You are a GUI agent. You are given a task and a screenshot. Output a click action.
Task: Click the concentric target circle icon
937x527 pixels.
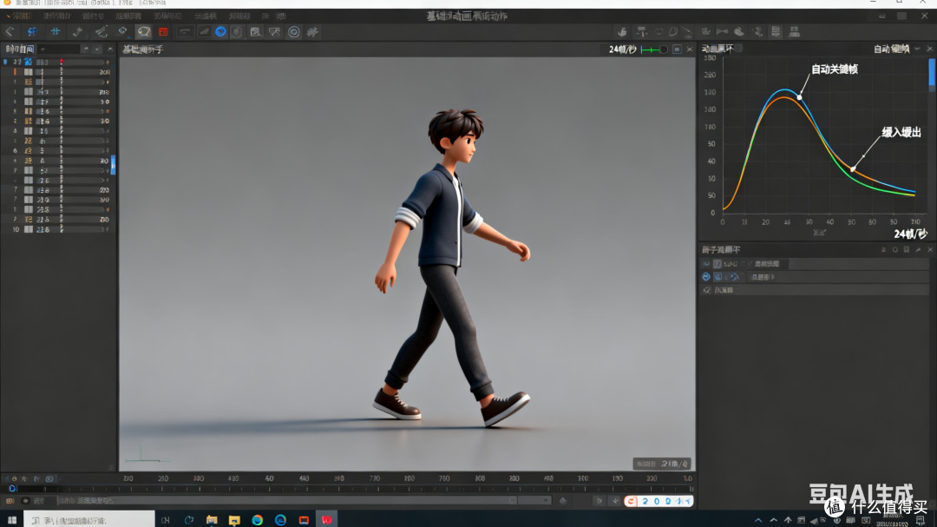[x=293, y=32]
